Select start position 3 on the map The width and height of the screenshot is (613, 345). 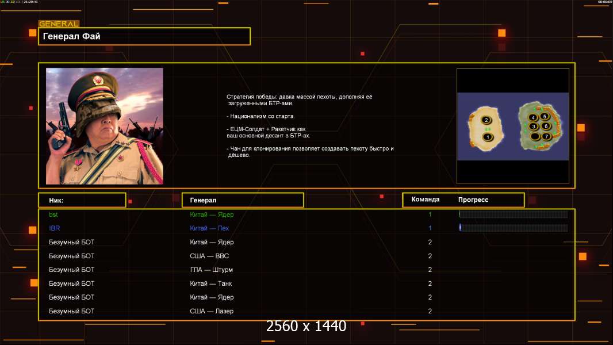[x=533, y=126]
